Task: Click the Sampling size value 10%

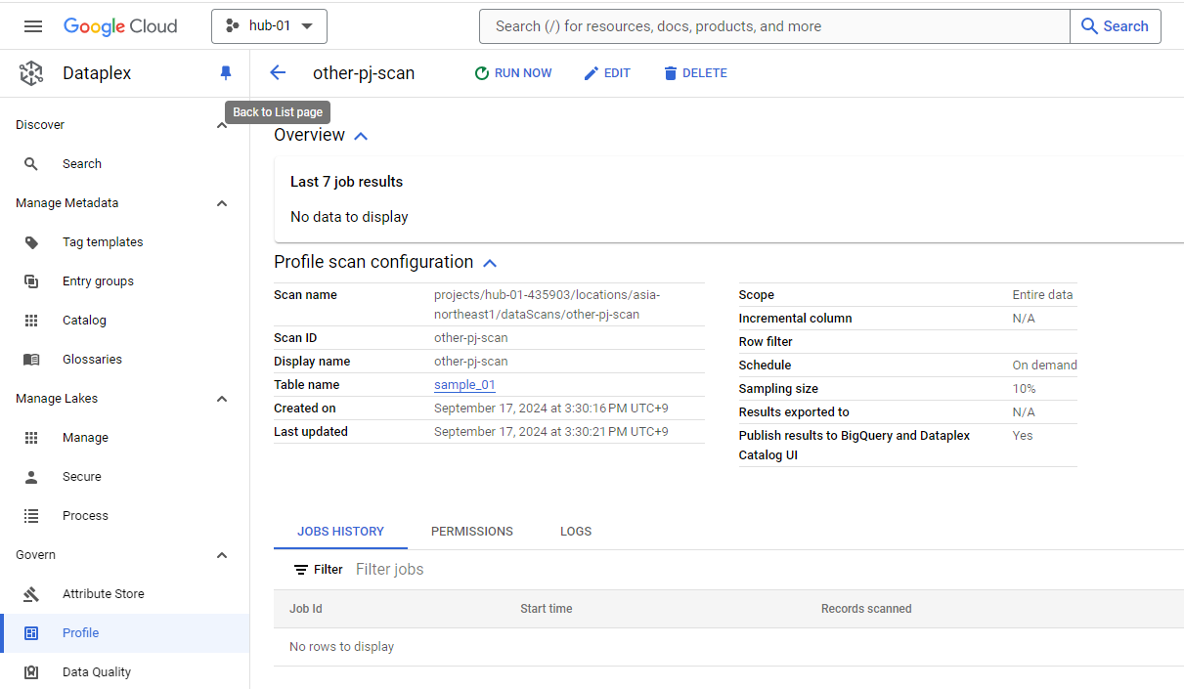Action: 1024,389
